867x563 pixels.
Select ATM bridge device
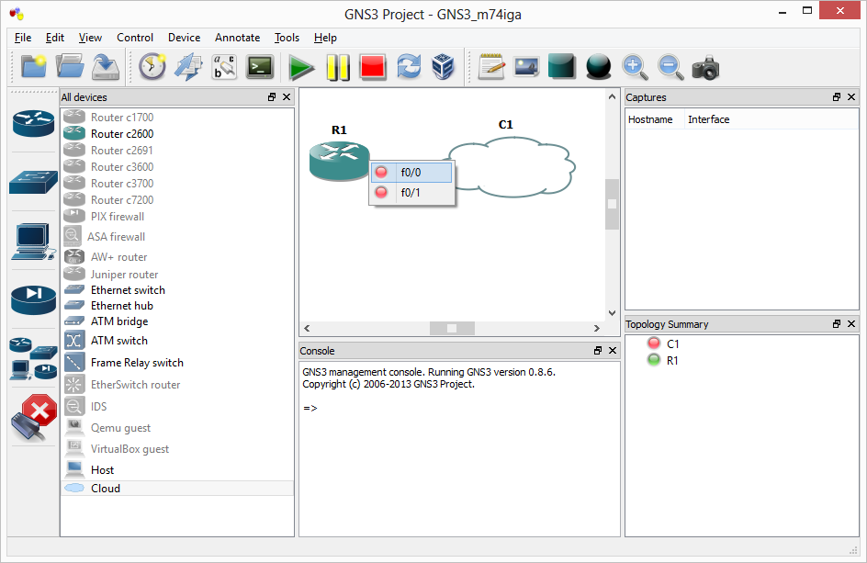(177, 321)
